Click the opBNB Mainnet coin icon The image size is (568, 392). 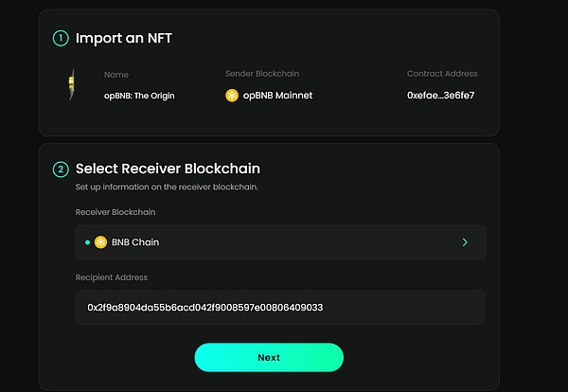[232, 96]
